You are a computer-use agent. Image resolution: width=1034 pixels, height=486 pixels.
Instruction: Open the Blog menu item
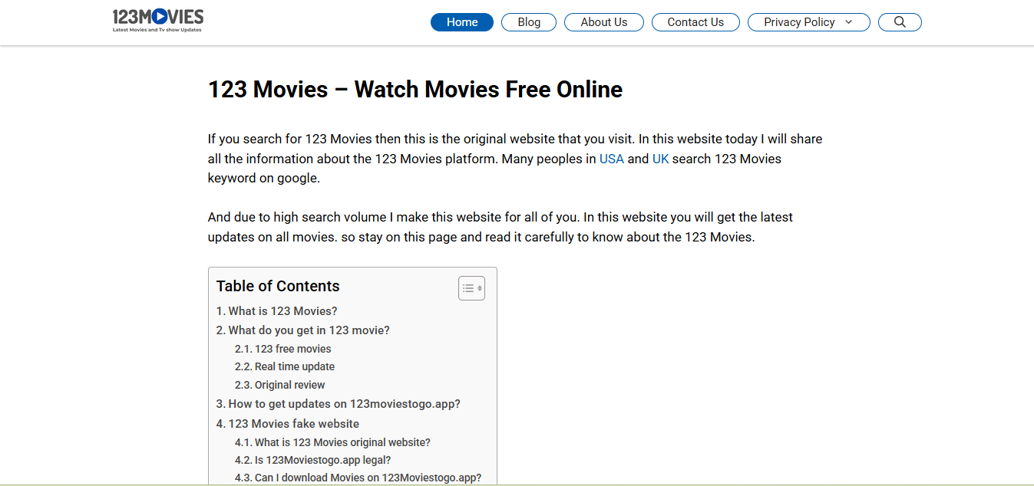pos(529,22)
